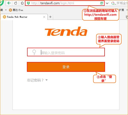Viewport: 128px width, 115px height.
Task: Click the browser back arrow
Action: (x=9, y=3)
